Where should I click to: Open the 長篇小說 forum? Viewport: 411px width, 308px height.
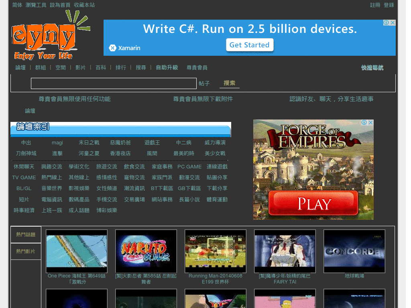coord(189,200)
